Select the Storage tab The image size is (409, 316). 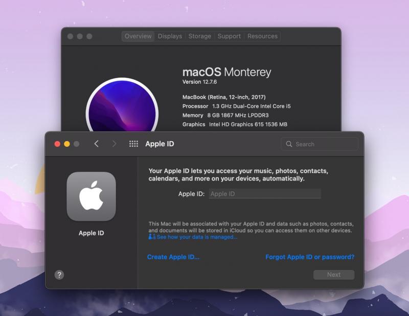pos(199,36)
